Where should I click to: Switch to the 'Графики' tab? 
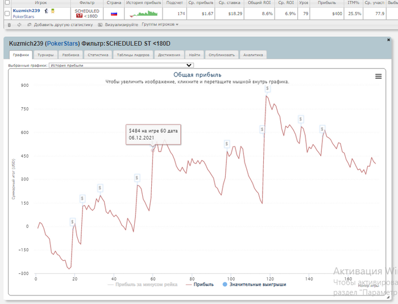pyautogui.click(x=21, y=54)
